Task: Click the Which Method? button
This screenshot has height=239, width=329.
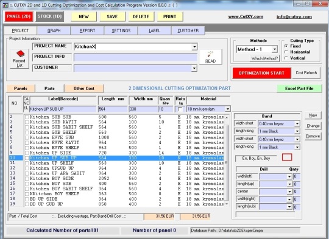Action: coord(265,58)
